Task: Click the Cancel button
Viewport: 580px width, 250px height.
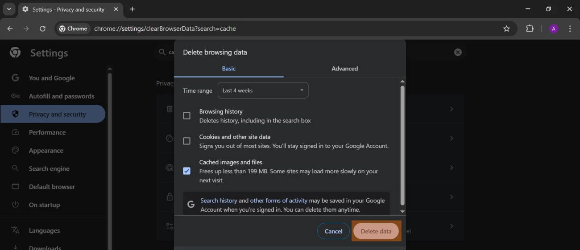Action: click(x=333, y=231)
